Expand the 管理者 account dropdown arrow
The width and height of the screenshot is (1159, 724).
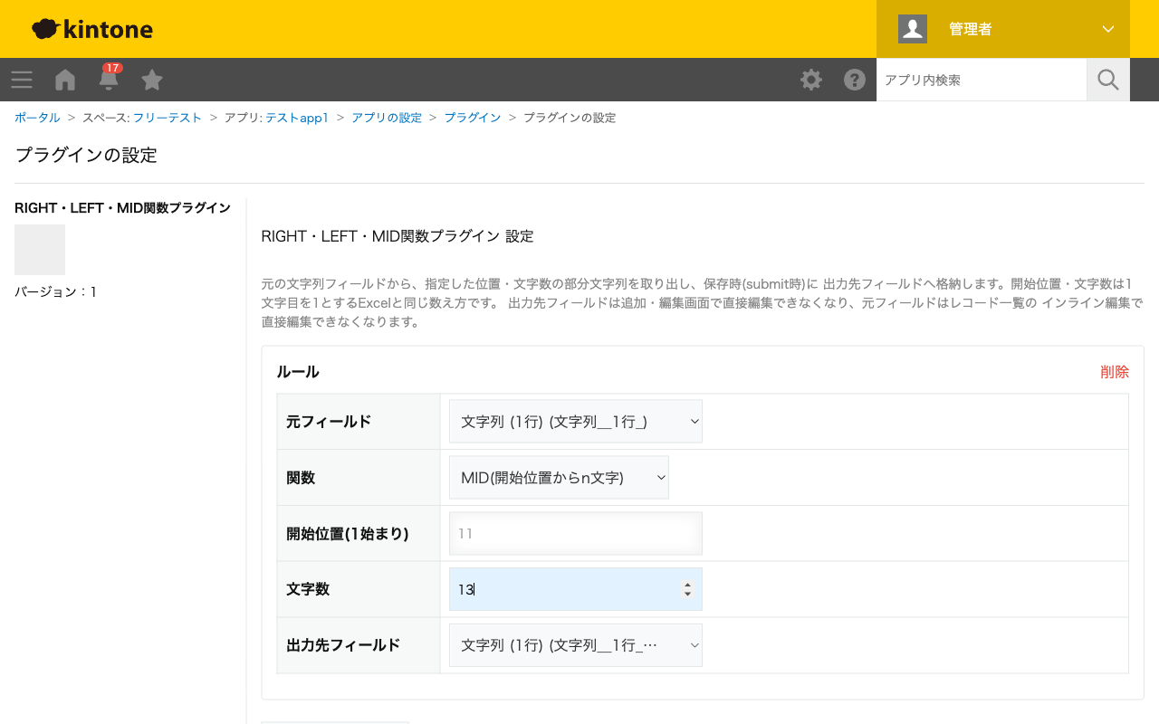pyautogui.click(x=1108, y=29)
